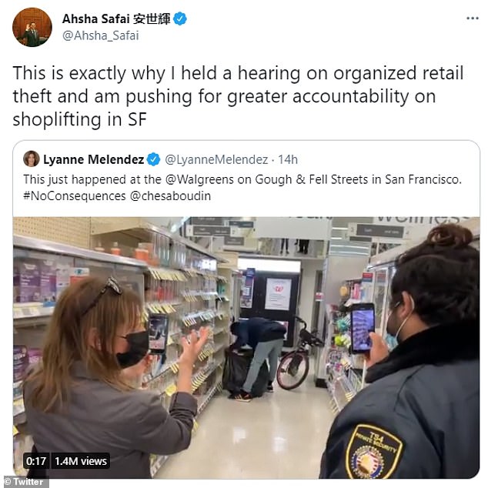Screen dimensions: 488x488
Task: Click Ahsha Safai's profile avatar
Action: (32, 27)
